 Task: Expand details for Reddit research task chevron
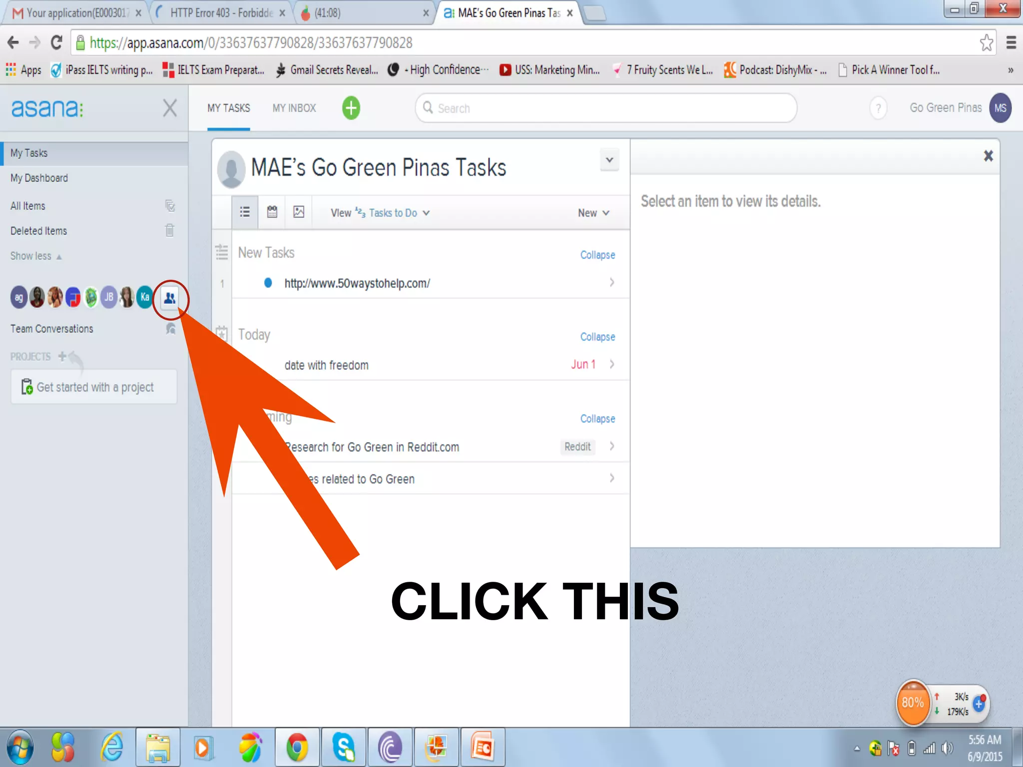point(612,446)
